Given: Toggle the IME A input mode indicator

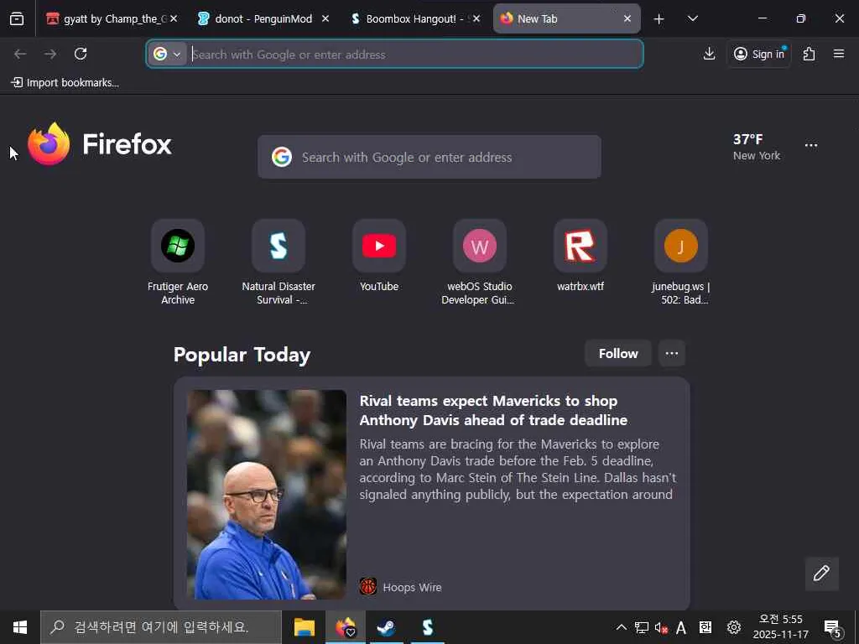Looking at the screenshot, I should (681, 627).
